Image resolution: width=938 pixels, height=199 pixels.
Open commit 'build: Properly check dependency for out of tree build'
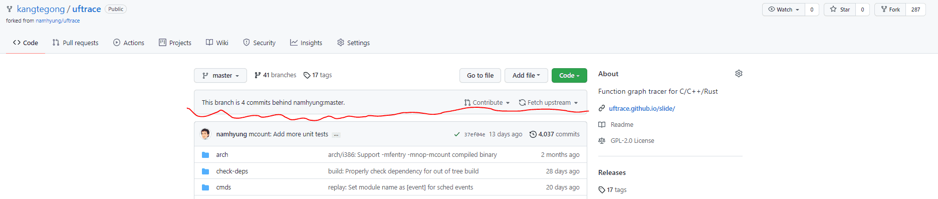pos(403,171)
